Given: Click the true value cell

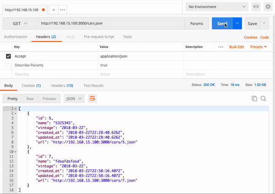Looking at the screenshot, I should coord(141,65).
